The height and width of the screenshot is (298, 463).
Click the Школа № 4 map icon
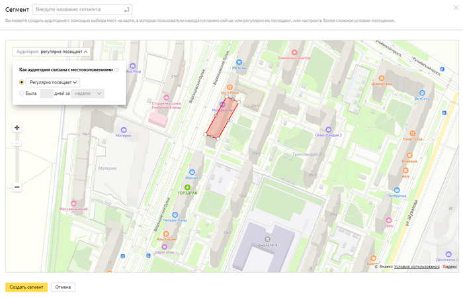(x=267, y=239)
